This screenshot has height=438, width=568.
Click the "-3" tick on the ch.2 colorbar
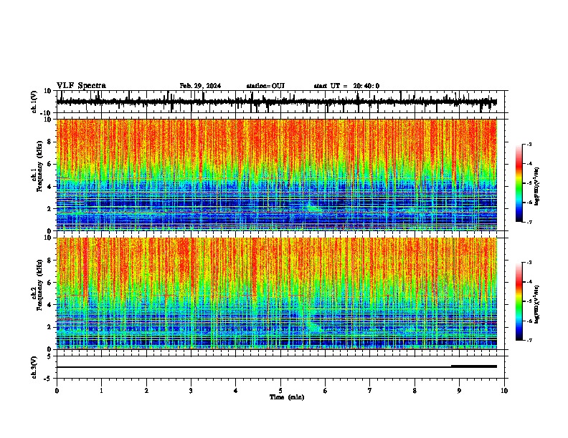coord(529,263)
